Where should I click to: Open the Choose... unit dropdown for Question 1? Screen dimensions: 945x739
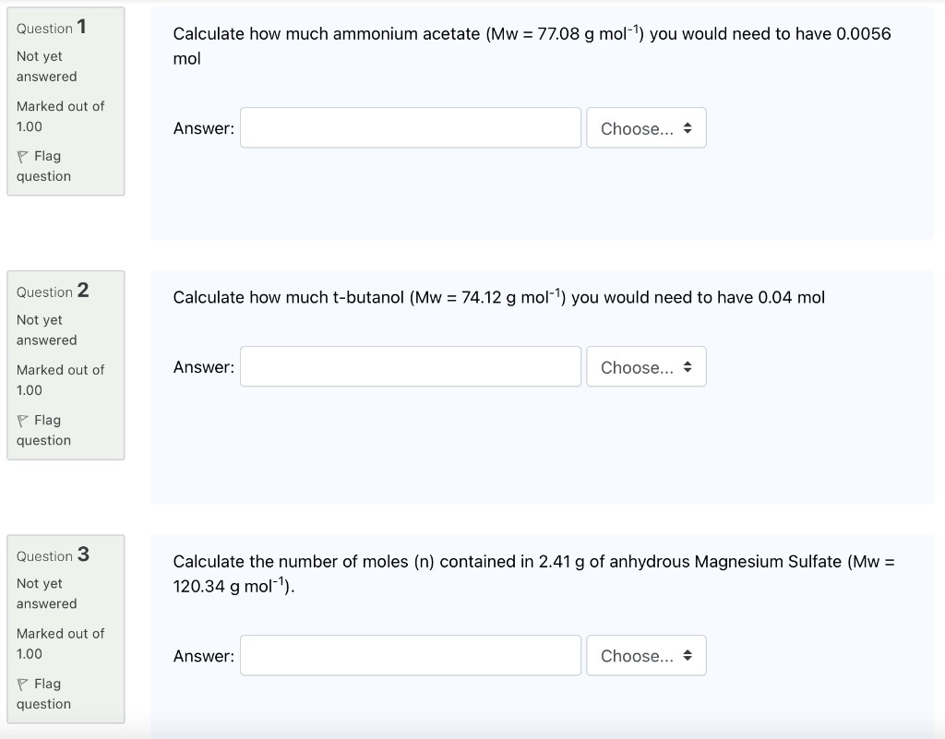point(646,128)
